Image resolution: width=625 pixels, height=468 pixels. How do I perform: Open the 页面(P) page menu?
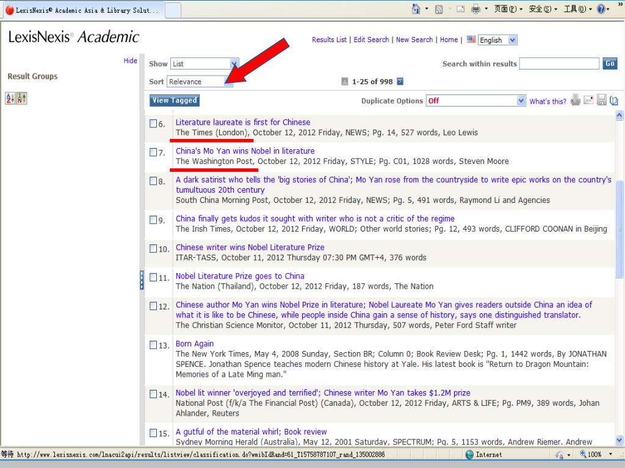(508, 9)
